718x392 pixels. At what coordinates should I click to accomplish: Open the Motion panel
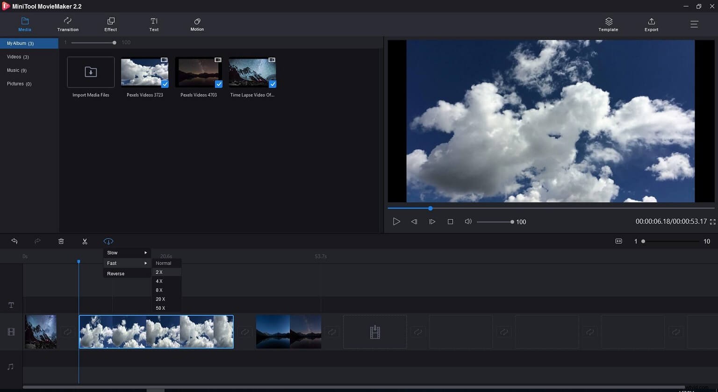click(197, 24)
